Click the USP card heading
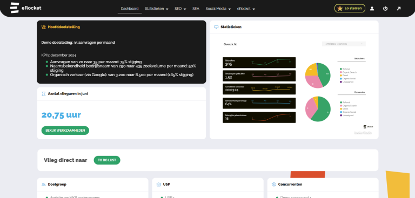 coord(166,185)
